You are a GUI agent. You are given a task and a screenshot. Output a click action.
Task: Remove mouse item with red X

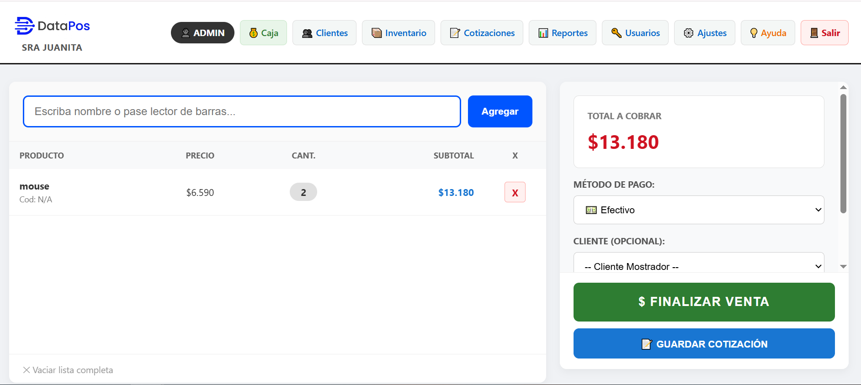pos(515,192)
